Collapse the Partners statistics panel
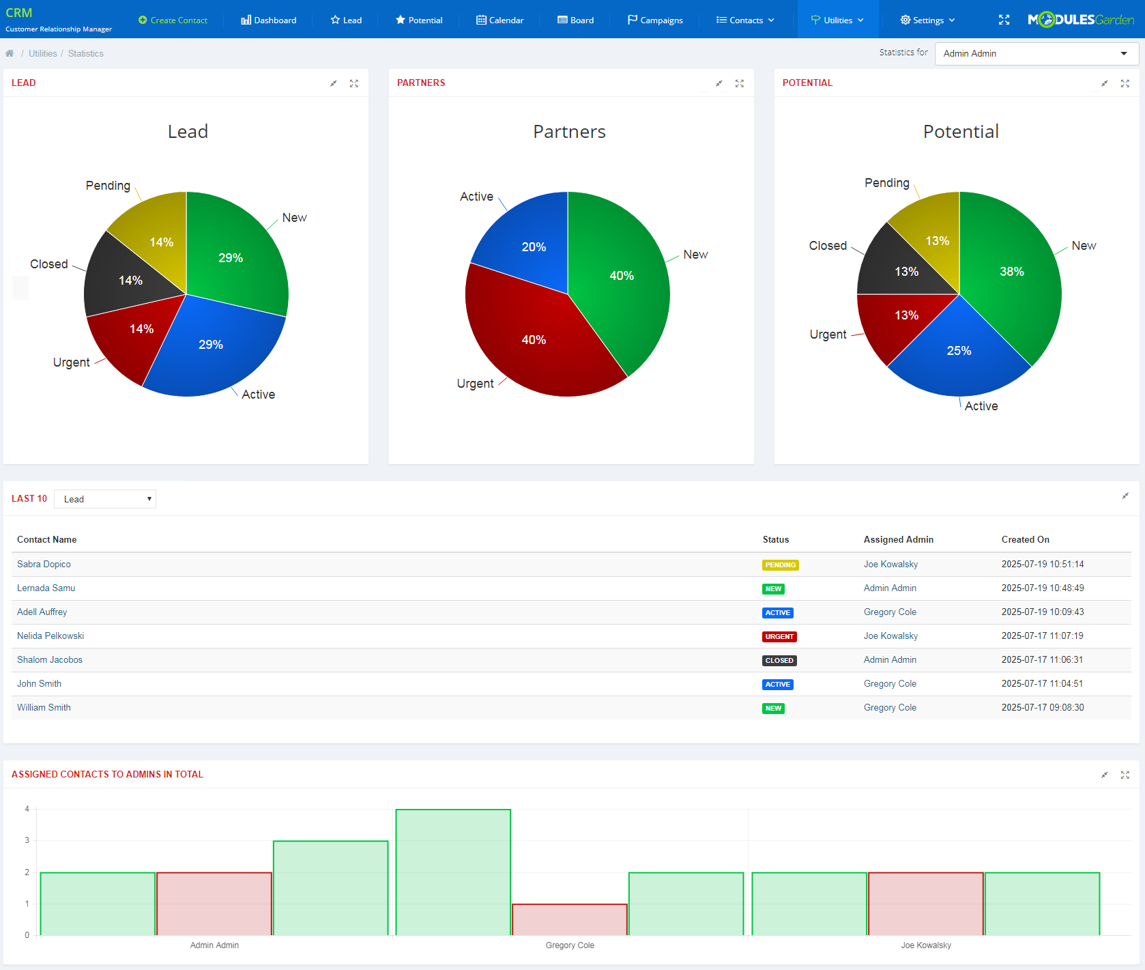 (719, 83)
